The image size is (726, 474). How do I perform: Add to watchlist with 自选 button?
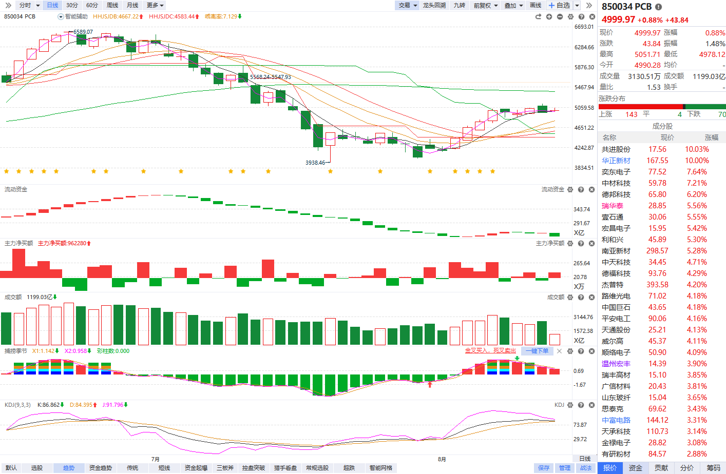559,5
